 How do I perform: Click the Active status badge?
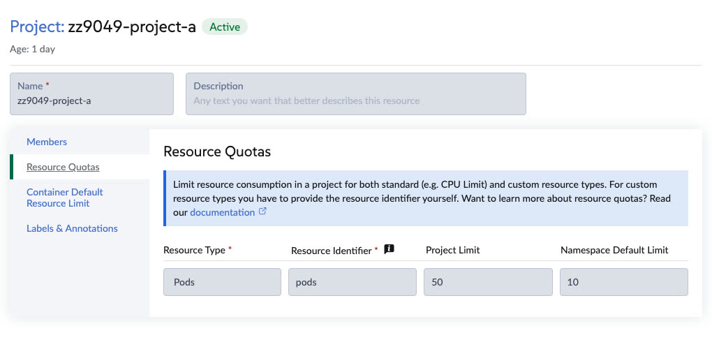225,27
